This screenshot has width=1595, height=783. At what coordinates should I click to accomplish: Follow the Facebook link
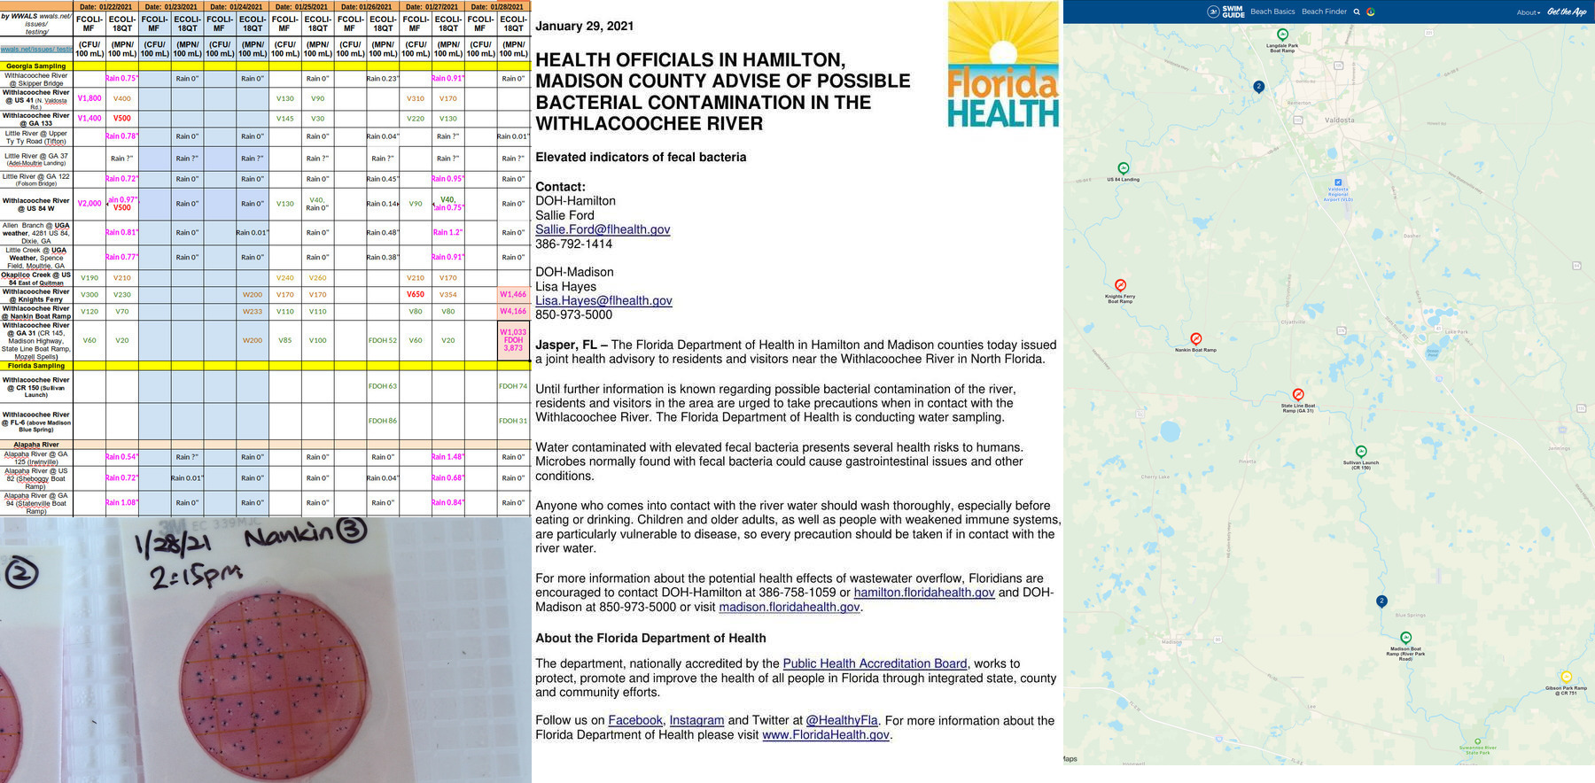[635, 720]
